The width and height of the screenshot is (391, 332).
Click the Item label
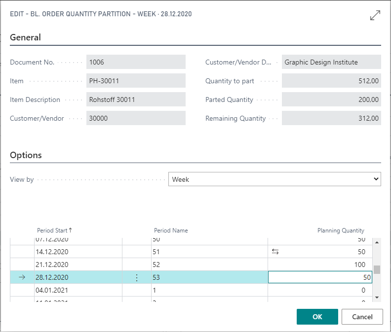point(16,81)
